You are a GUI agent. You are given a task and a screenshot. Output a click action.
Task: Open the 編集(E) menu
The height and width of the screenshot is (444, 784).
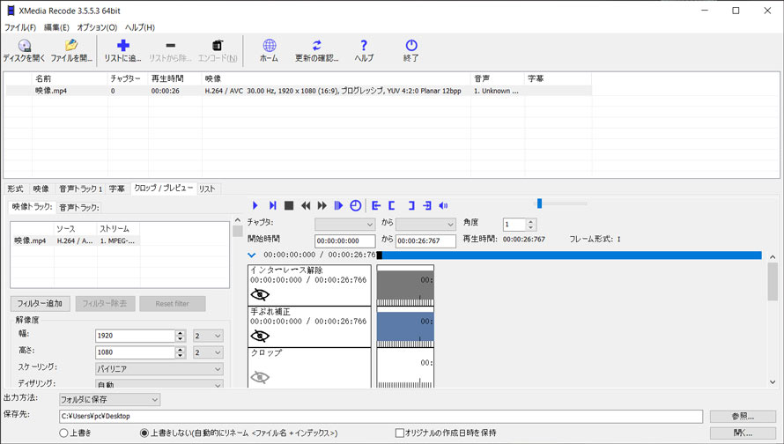pos(56,27)
